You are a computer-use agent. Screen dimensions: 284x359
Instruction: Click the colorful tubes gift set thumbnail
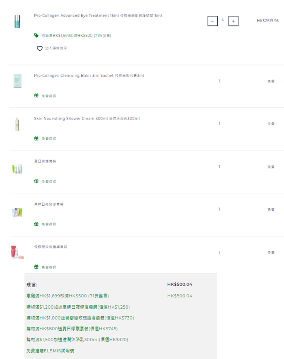pyautogui.click(x=17, y=212)
